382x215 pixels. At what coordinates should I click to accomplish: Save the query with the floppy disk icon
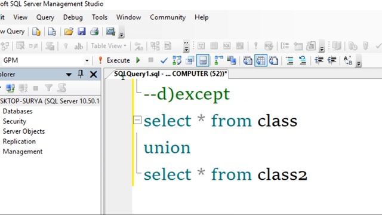82,32
